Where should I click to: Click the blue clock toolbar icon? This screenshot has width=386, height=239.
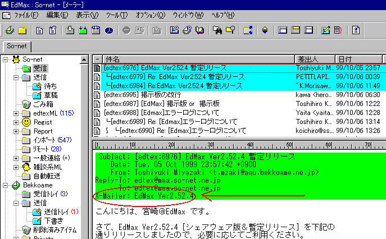point(109,30)
